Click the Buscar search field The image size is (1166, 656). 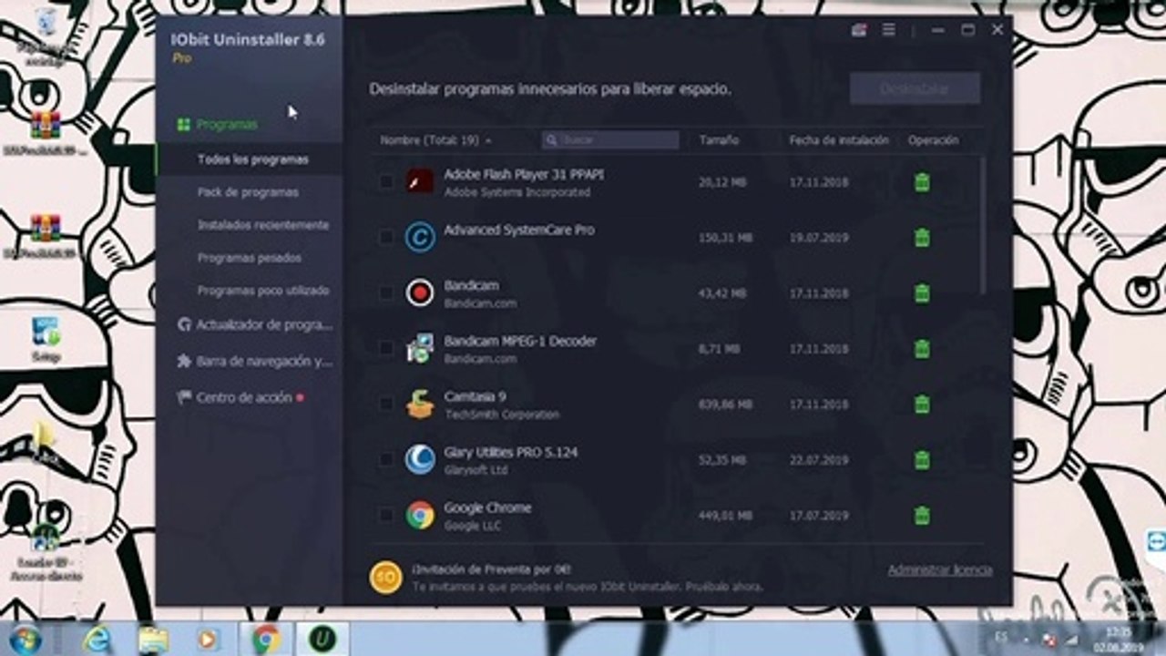610,140
